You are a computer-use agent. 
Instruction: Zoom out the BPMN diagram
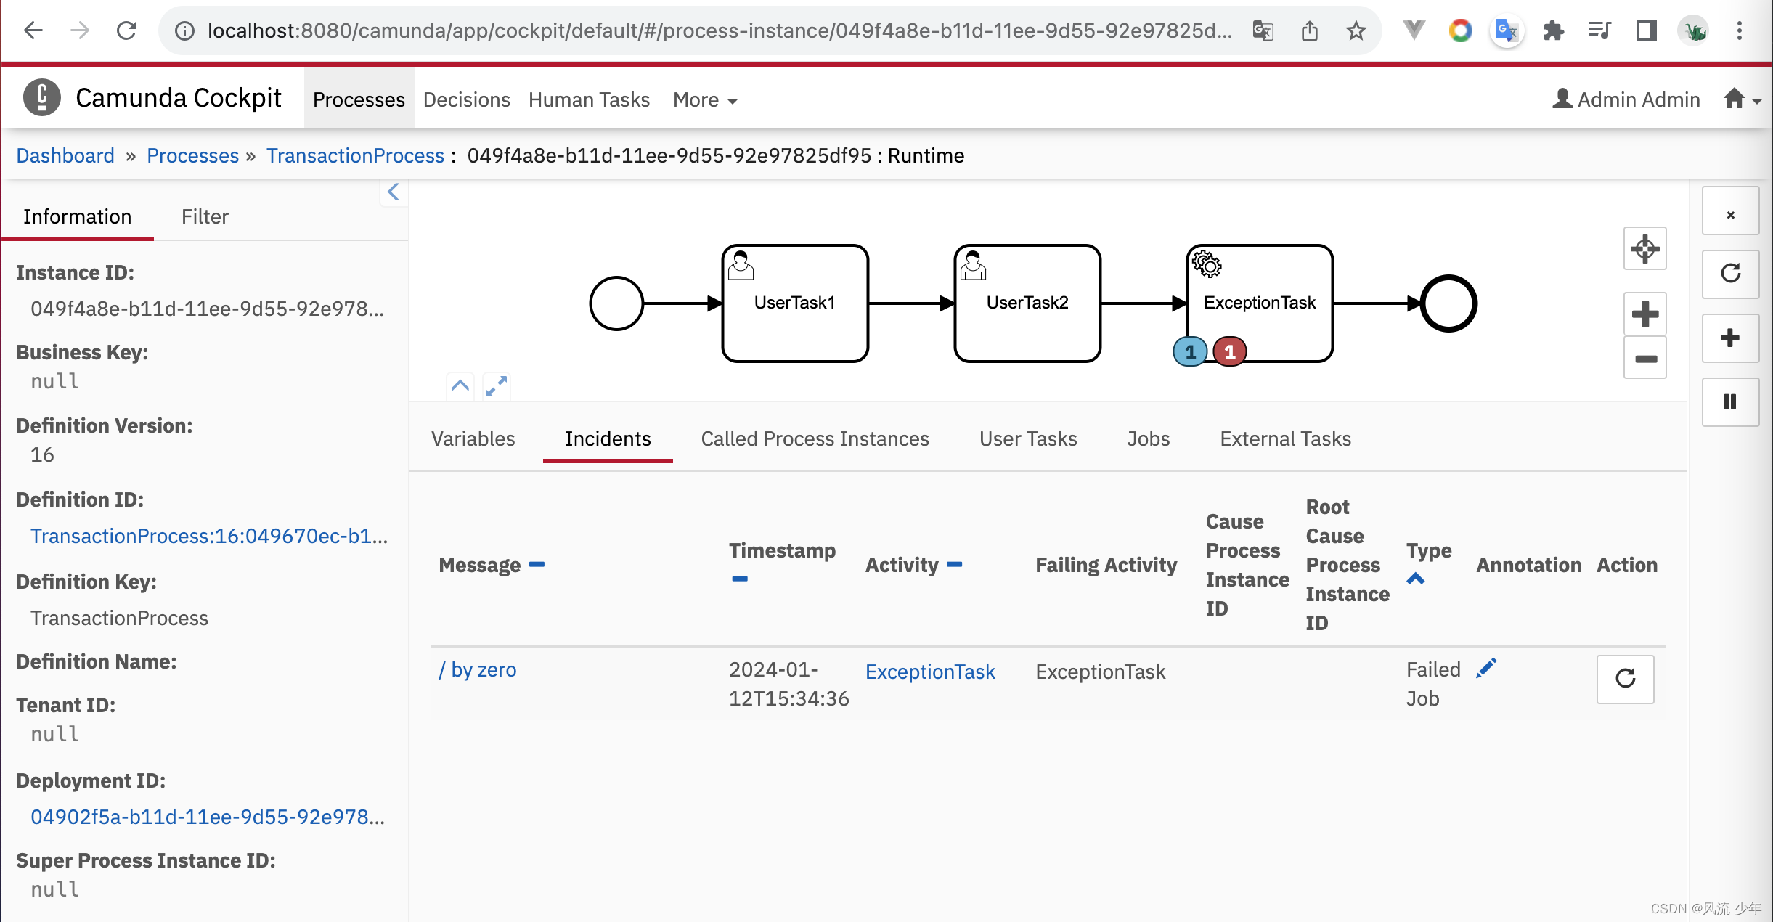[1645, 358]
